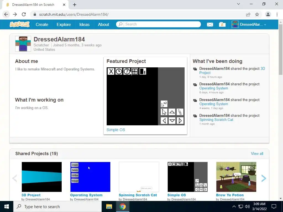Open the Chrome profile icon
Viewport: 283px width, 212px height.
click(x=268, y=14)
